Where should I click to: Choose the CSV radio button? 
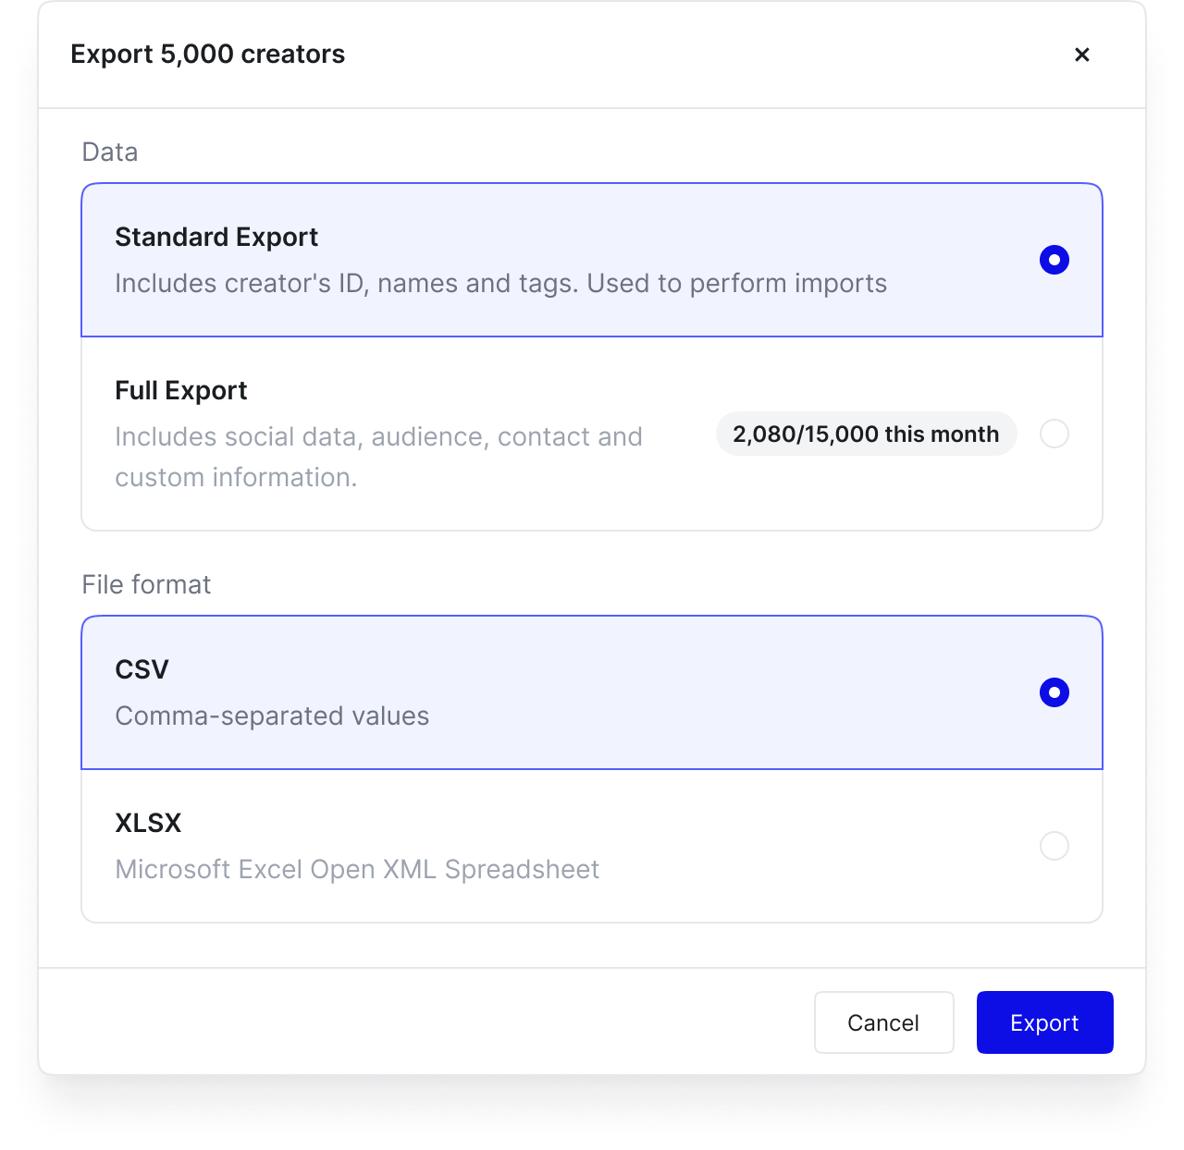coord(1054,692)
